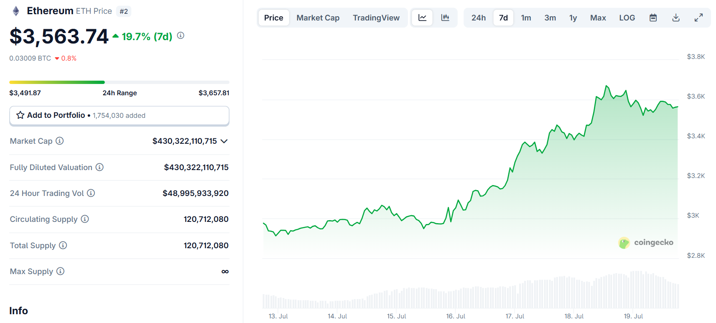Toggle LOG scale on the chart
716x323 pixels.
pyautogui.click(x=627, y=18)
